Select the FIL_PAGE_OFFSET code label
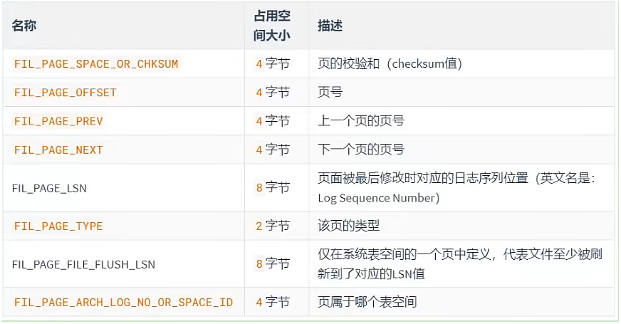The image size is (621, 324). point(66,93)
